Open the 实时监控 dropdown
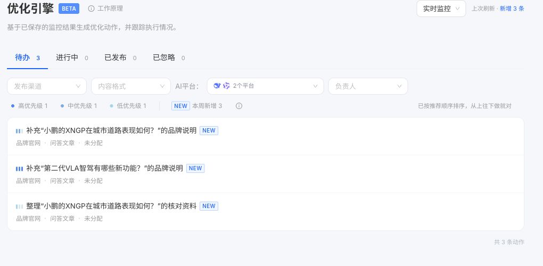The height and width of the screenshot is (266, 543). pos(441,9)
